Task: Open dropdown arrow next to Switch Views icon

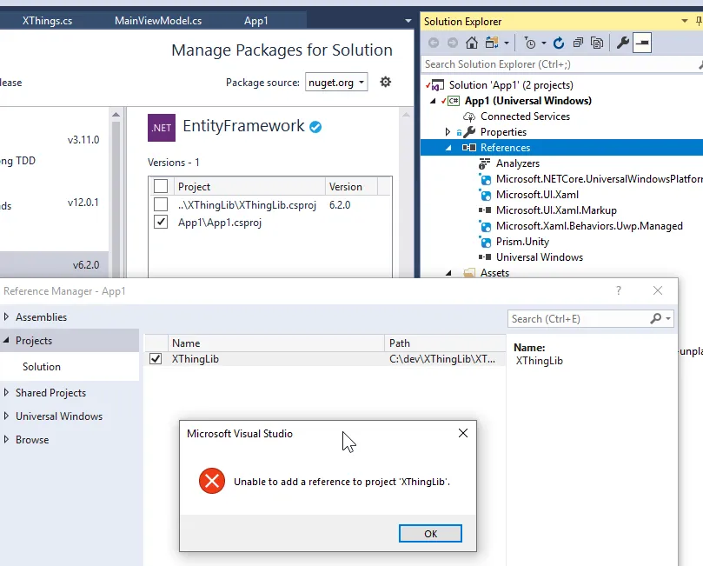Action: click(507, 43)
